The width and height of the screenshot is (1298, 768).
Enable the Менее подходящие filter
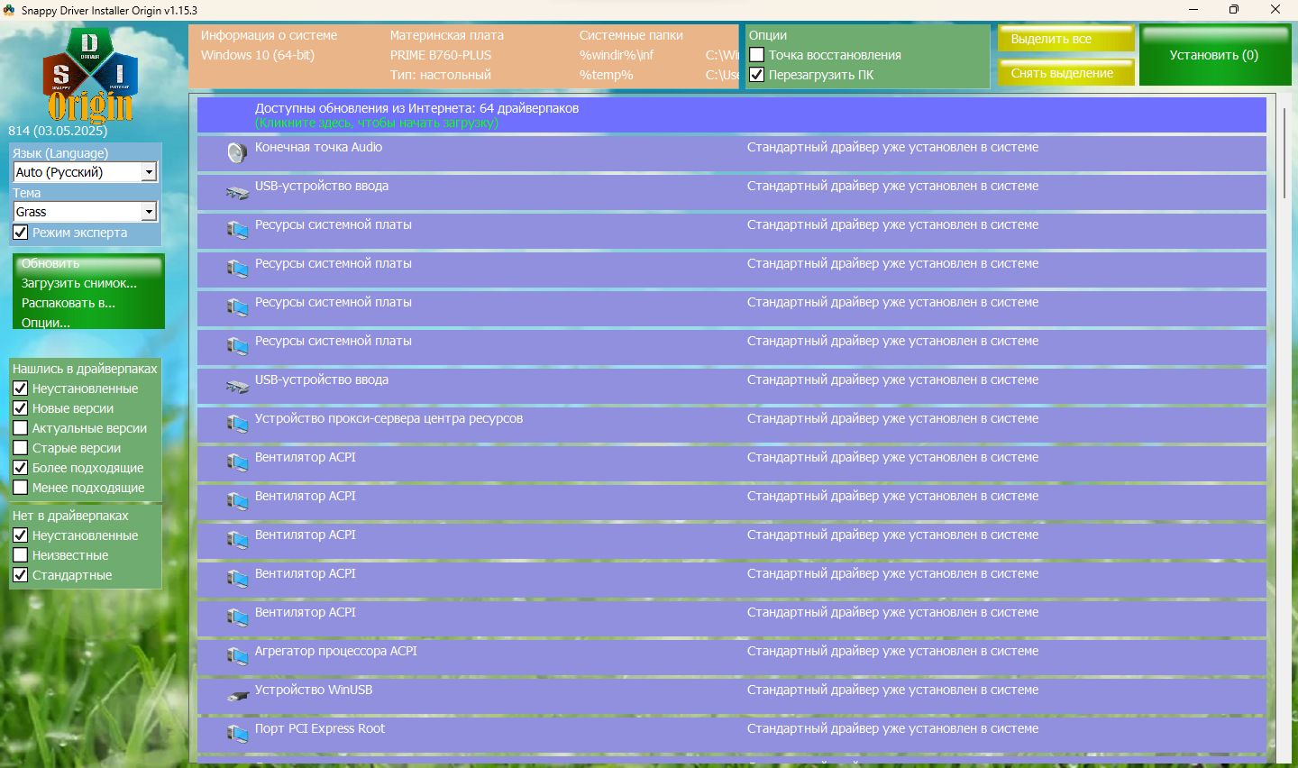click(x=21, y=488)
